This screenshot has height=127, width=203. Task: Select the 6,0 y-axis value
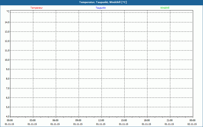click(8, 98)
